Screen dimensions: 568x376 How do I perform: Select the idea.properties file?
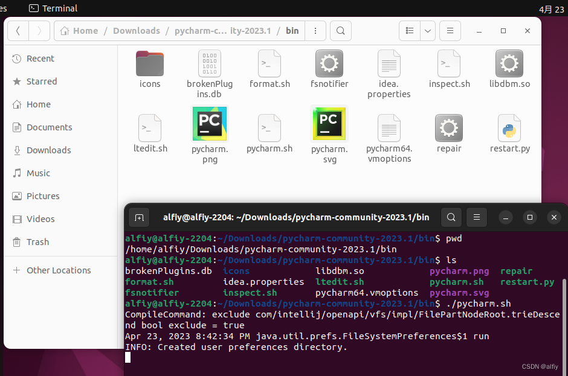pos(389,64)
